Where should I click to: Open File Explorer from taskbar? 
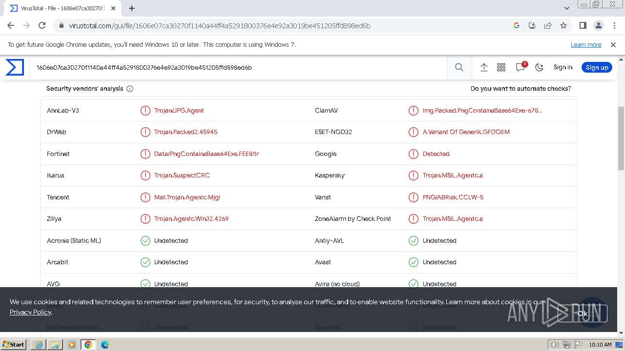click(x=55, y=345)
